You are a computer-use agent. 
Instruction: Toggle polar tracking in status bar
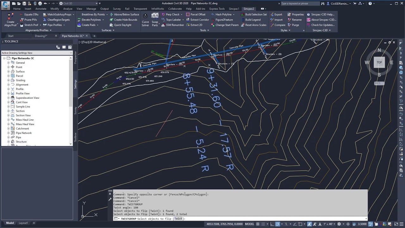coord(277,224)
